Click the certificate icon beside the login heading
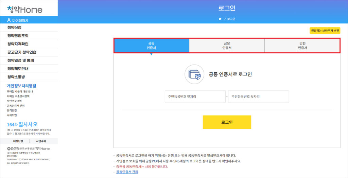 [x=194, y=74]
